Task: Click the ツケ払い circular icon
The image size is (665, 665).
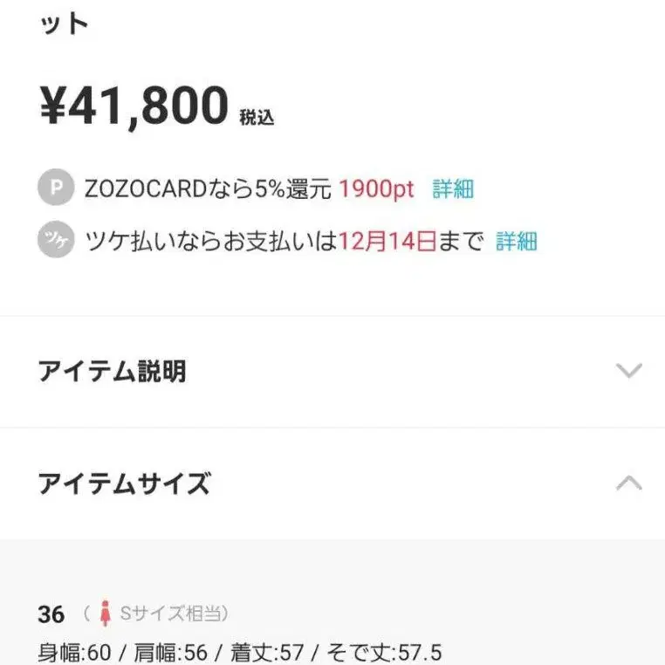Action: point(56,241)
